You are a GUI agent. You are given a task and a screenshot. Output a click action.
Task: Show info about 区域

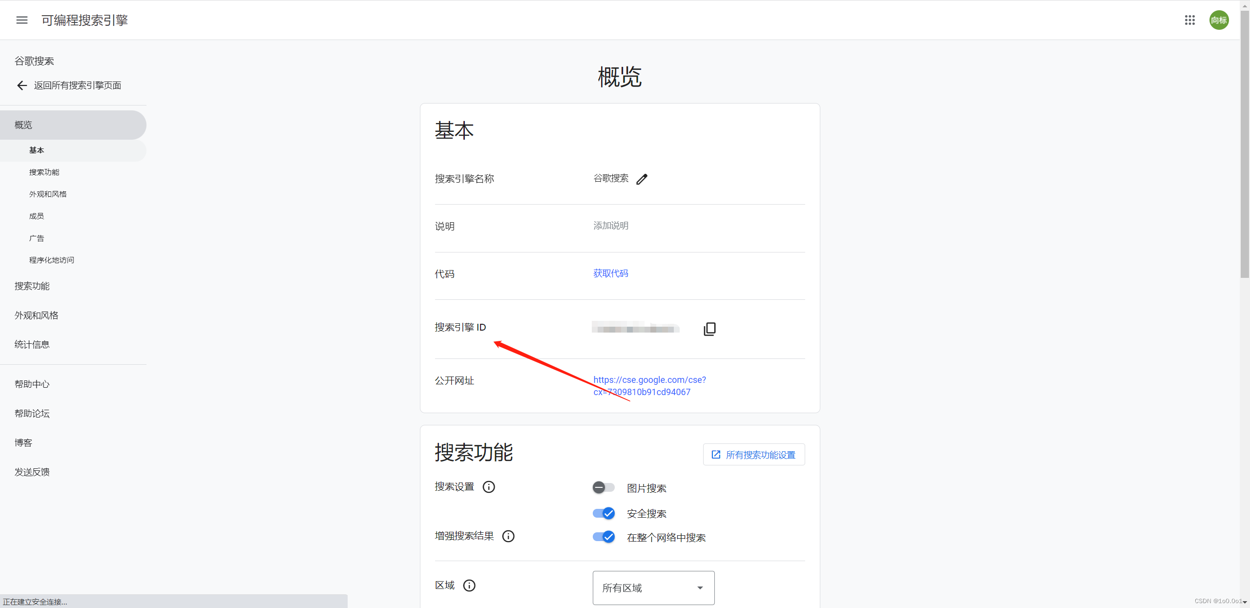(x=469, y=586)
